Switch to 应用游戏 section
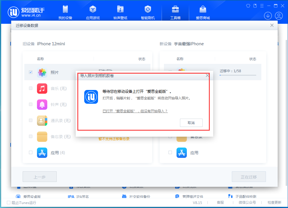This screenshot has width=288, height=208. click(x=93, y=13)
